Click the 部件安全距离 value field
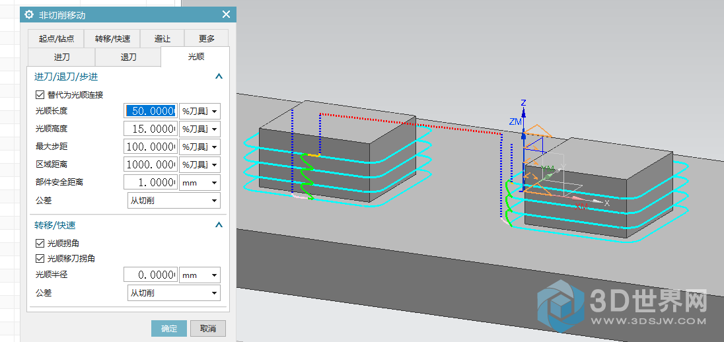 point(151,182)
